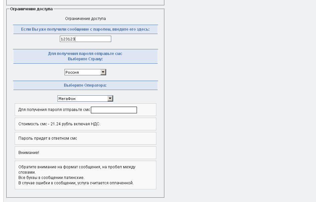Click the 'Выберите Оператора:' heading

pos(85,85)
